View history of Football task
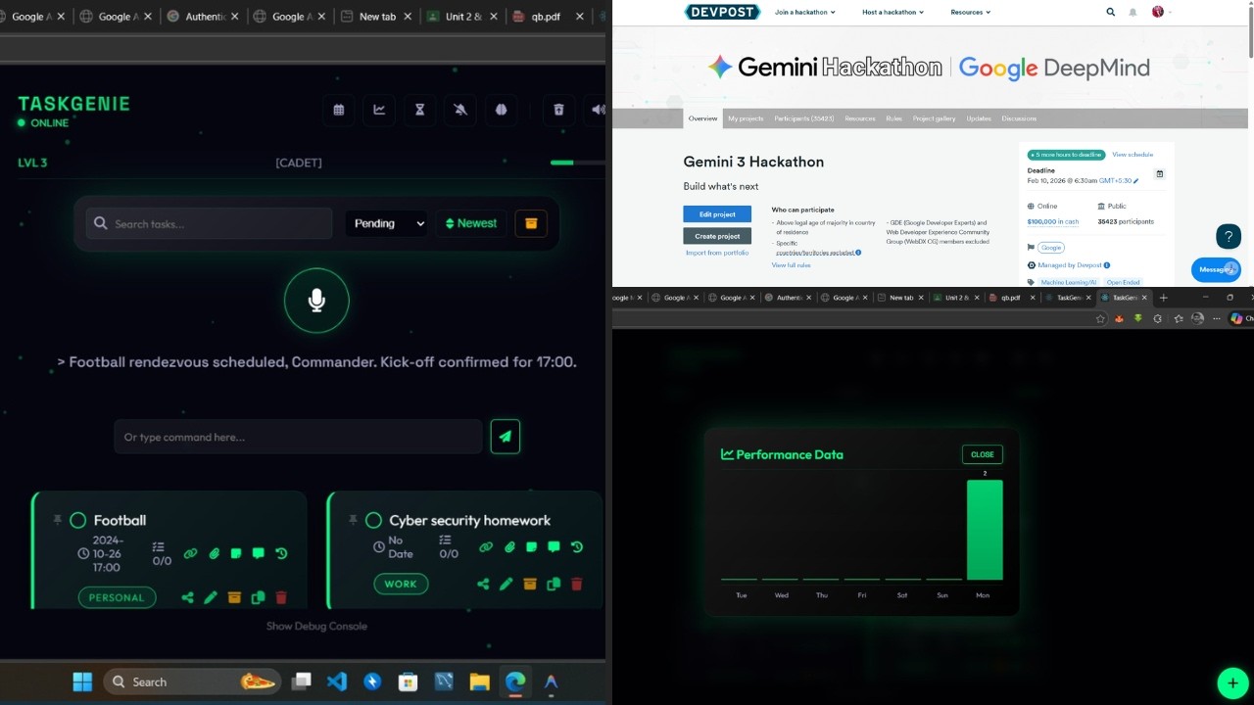 [x=281, y=553]
